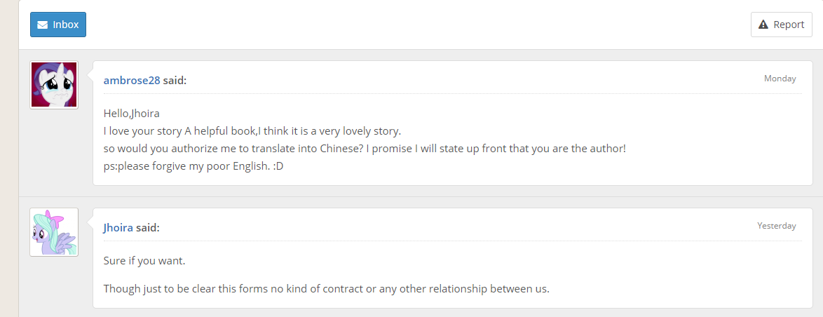Click 'said:' next to ambrose28
Image resolution: width=823 pixels, height=317 pixels.
[x=175, y=80]
